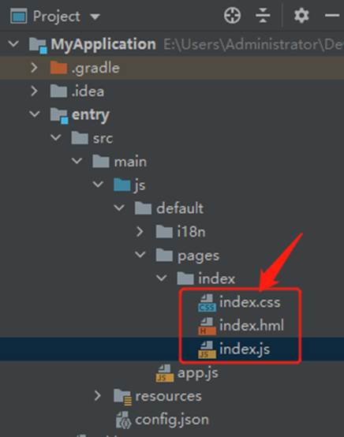Collapse the index folder chevron
The width and height of the screenshot is (344, 437).
[162, 278]
